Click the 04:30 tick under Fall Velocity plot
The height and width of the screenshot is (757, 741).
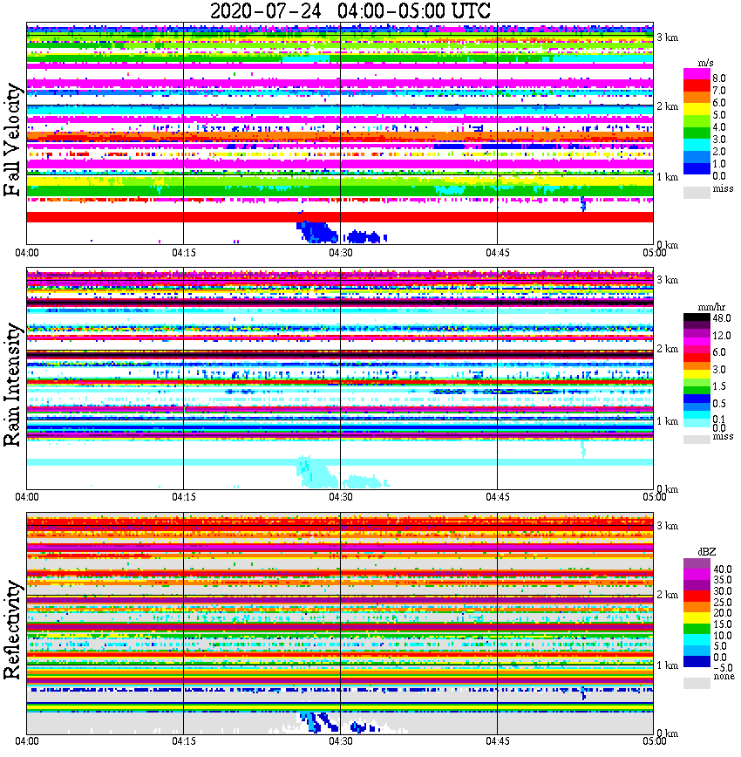coord(341,253)
